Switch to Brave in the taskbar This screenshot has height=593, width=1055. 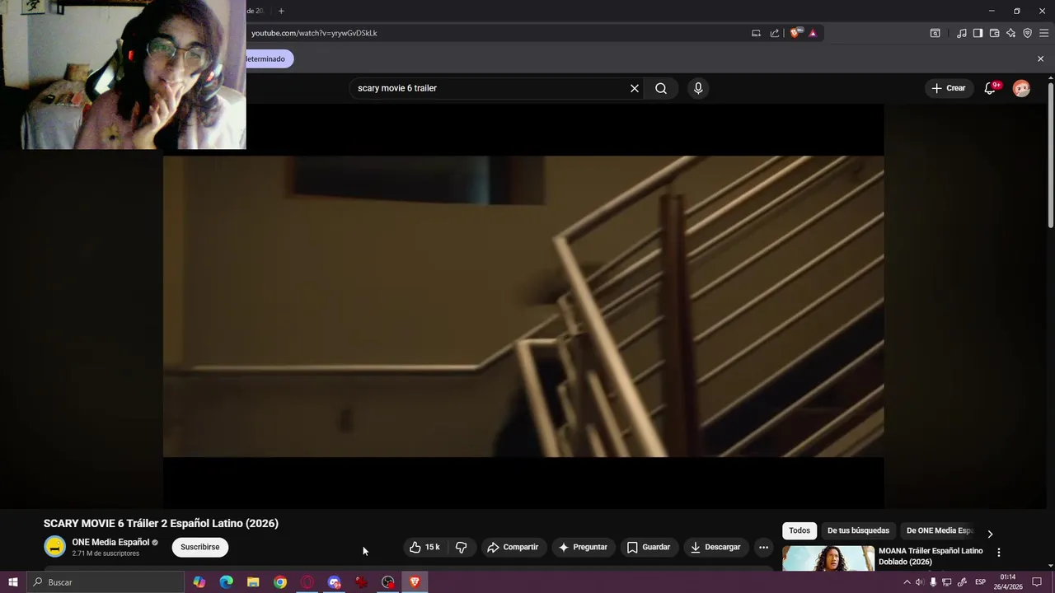(x=415, y=582)
